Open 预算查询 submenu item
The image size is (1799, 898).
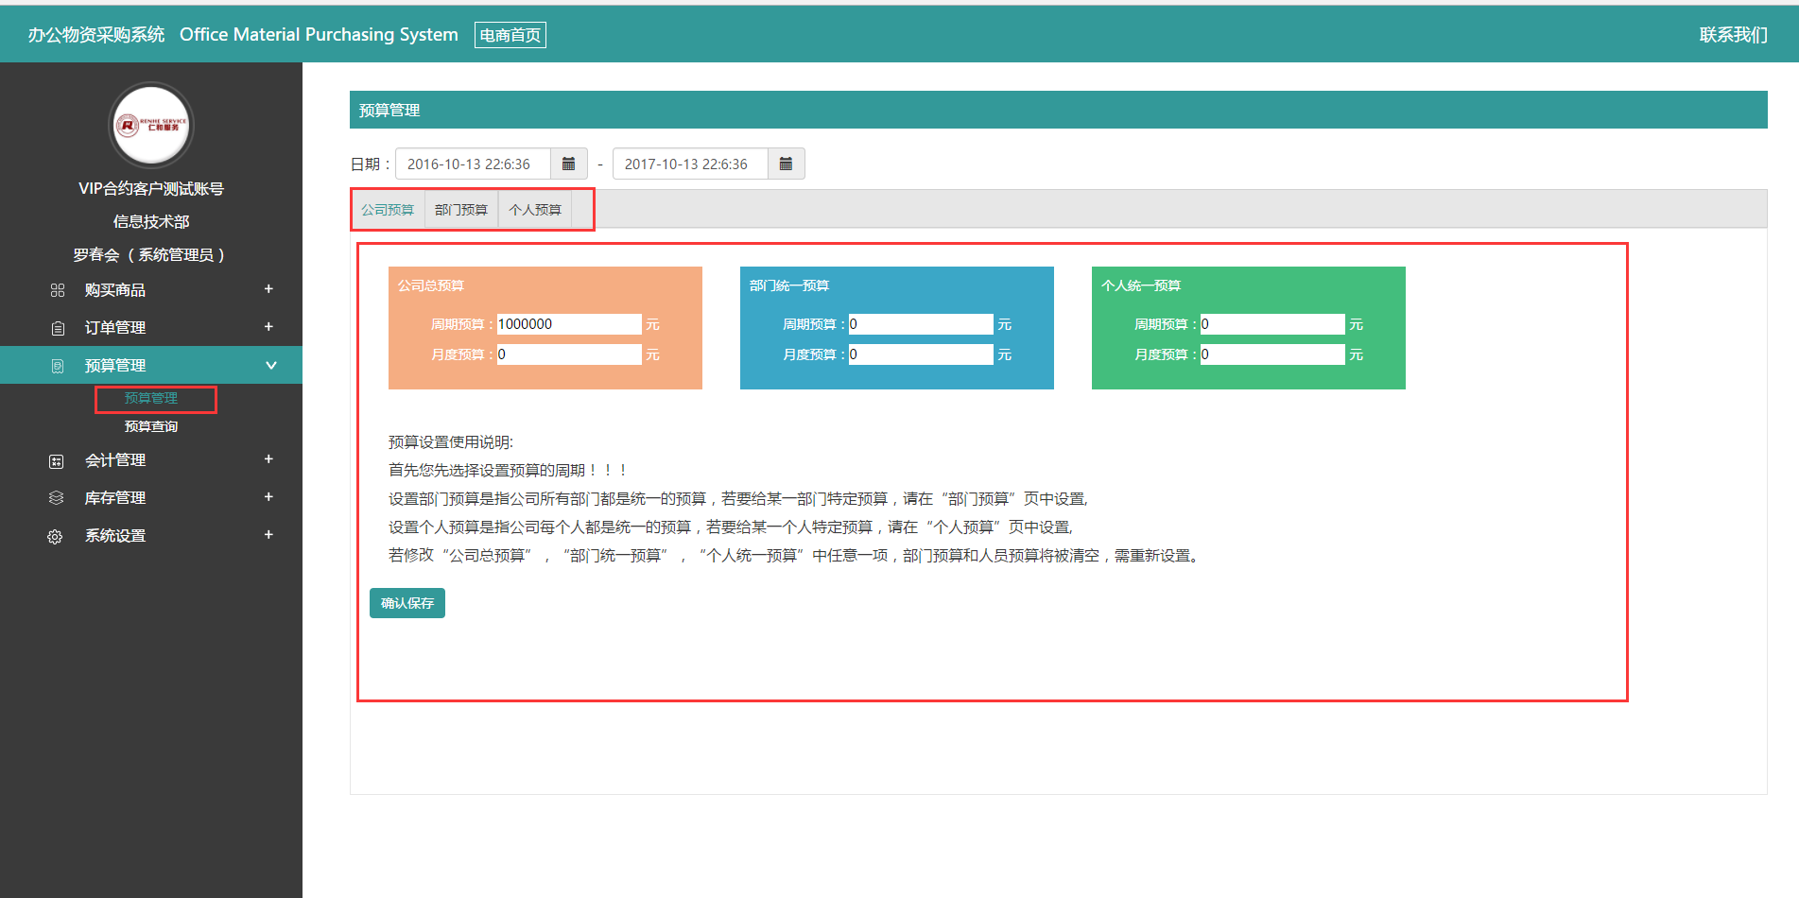tap(151, 426)
